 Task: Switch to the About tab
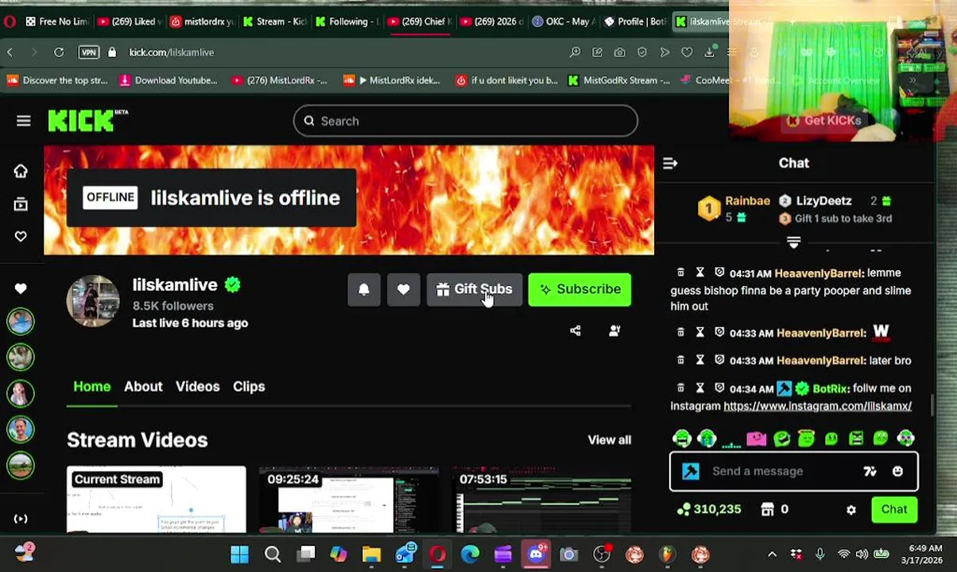pyautogui.click(x=143, y=386)
